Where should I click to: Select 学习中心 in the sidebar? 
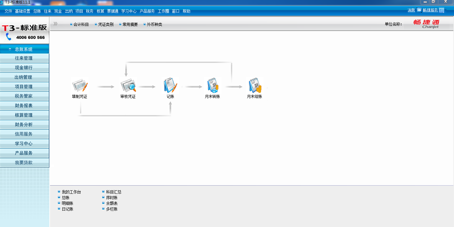[x=24, y=144]
